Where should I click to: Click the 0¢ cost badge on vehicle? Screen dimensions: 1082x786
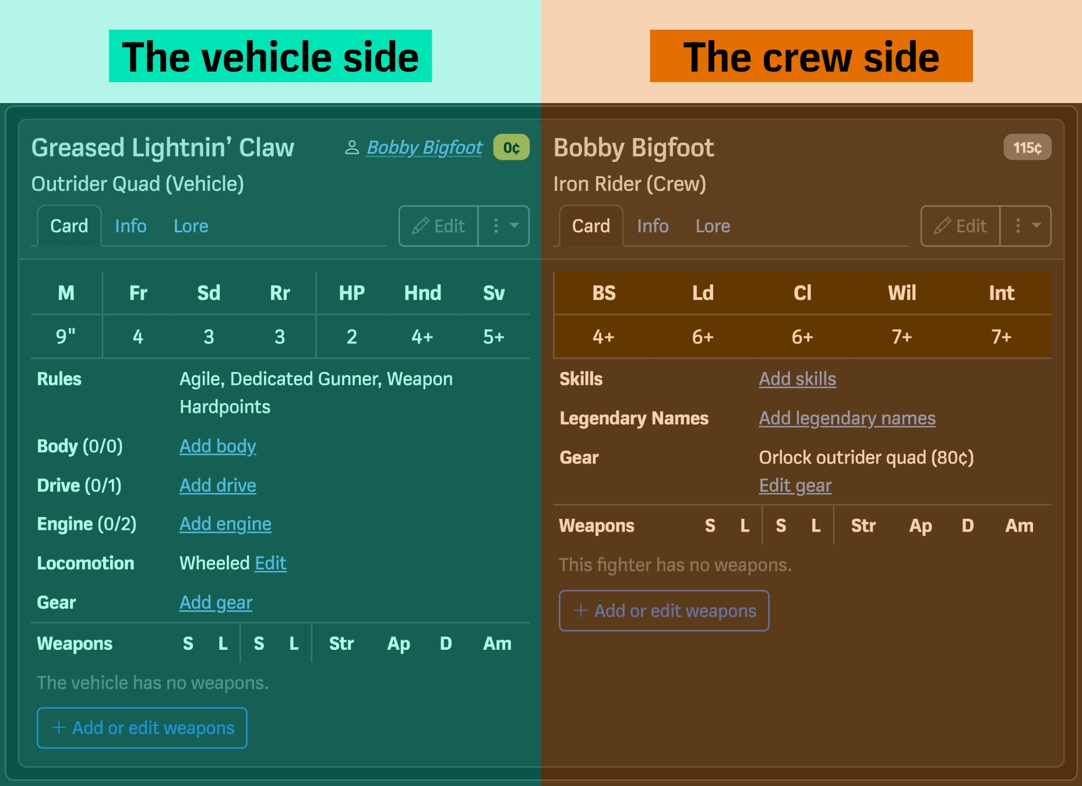pyautogui.click(x=511, y=147)
